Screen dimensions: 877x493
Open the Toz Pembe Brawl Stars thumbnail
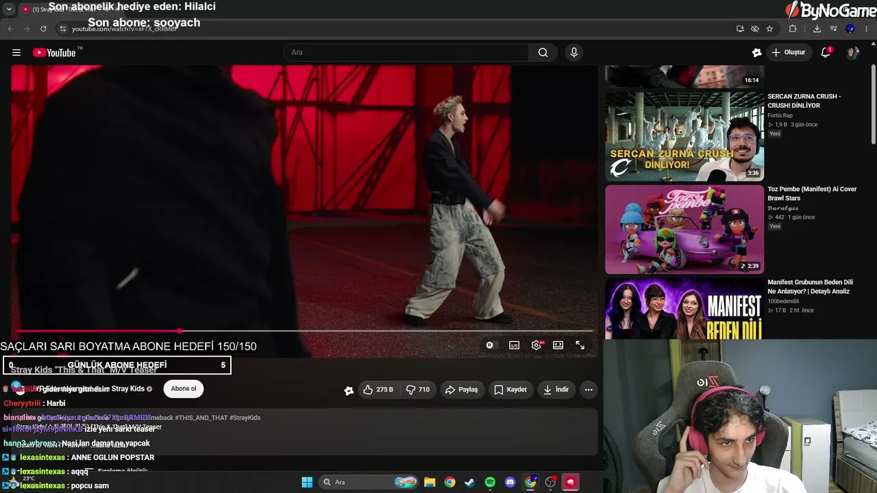tap(684, 229)
